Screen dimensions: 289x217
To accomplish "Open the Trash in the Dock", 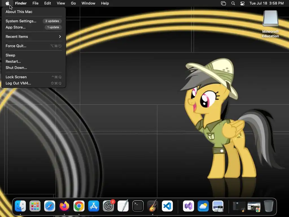I will pos(269,206).
